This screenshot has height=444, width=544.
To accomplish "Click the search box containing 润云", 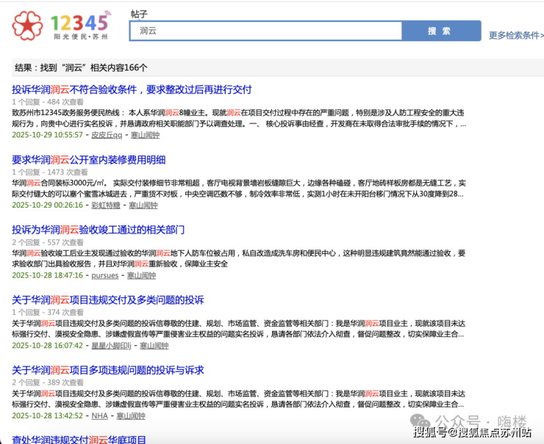I will [x=265, y=31].
